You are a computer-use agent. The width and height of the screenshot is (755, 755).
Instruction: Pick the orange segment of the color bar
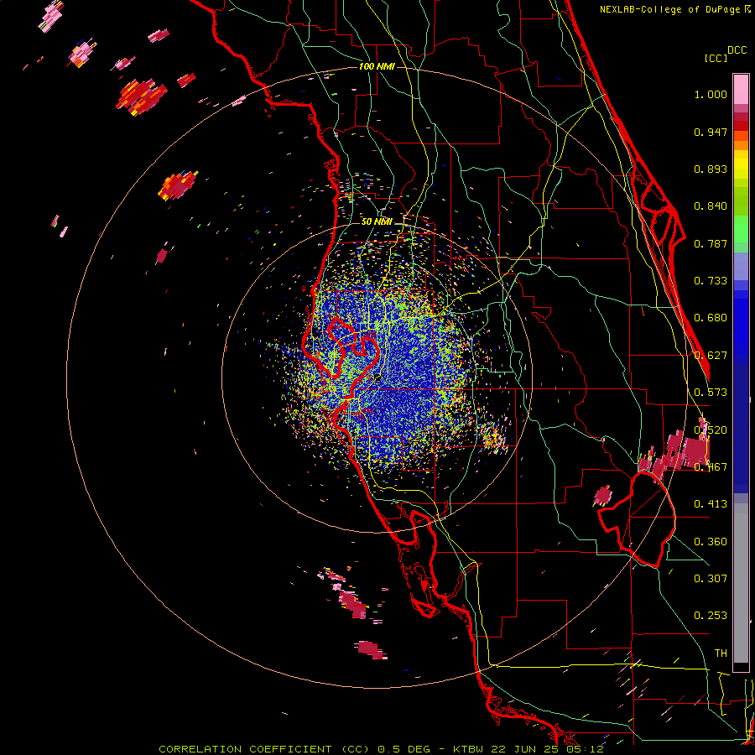click(x=741, y=141)
